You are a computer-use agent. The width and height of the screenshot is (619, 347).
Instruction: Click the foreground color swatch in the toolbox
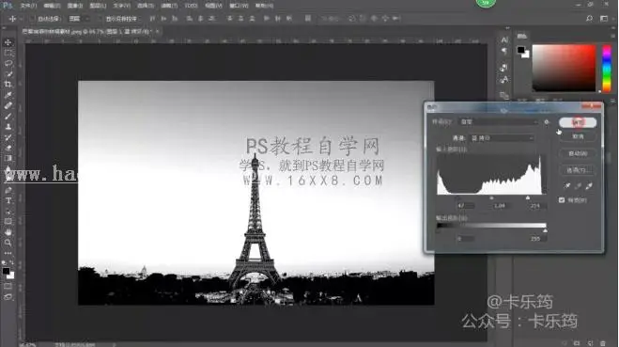[6, 271]
